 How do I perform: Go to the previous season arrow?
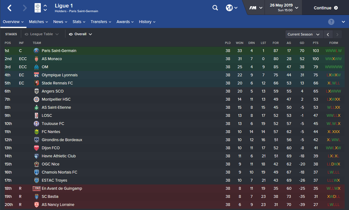(328, 35)
